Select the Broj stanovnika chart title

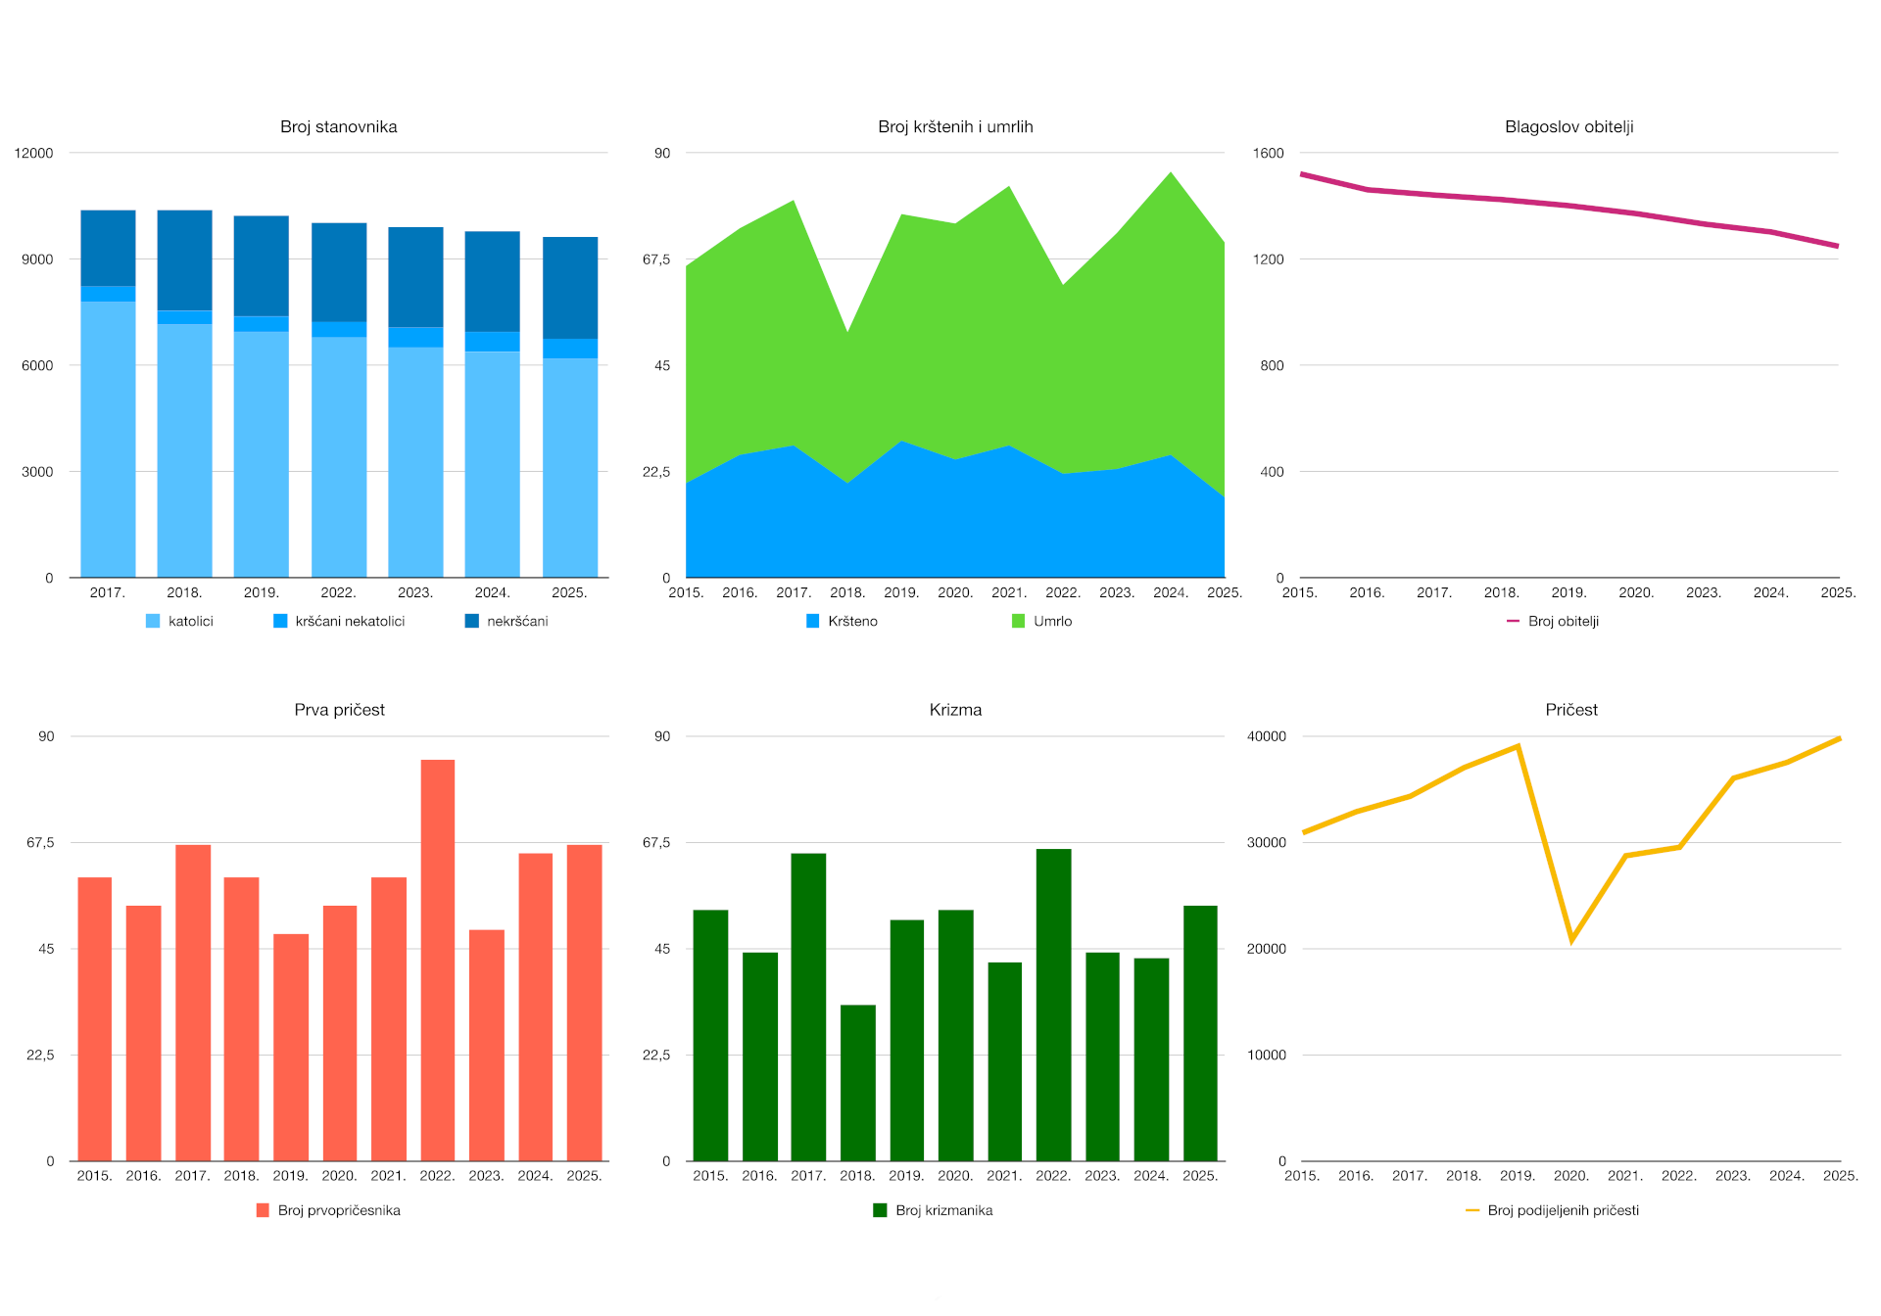pos(338,126)
